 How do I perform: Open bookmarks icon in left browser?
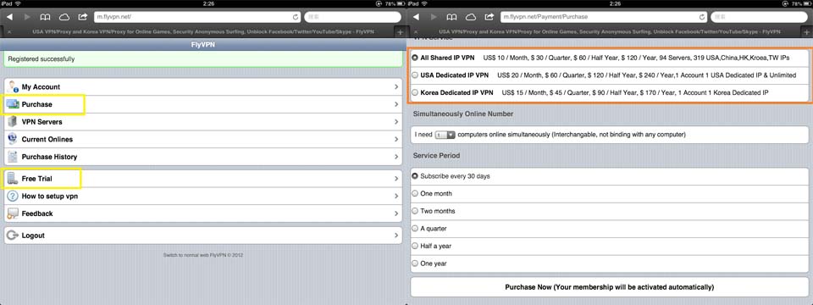tap(46, 17)
